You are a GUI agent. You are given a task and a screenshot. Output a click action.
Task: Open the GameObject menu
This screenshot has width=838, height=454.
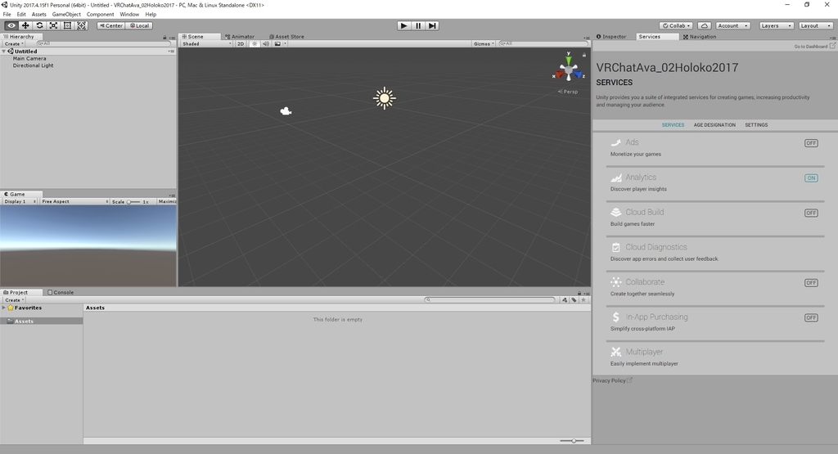coord(66,15)
